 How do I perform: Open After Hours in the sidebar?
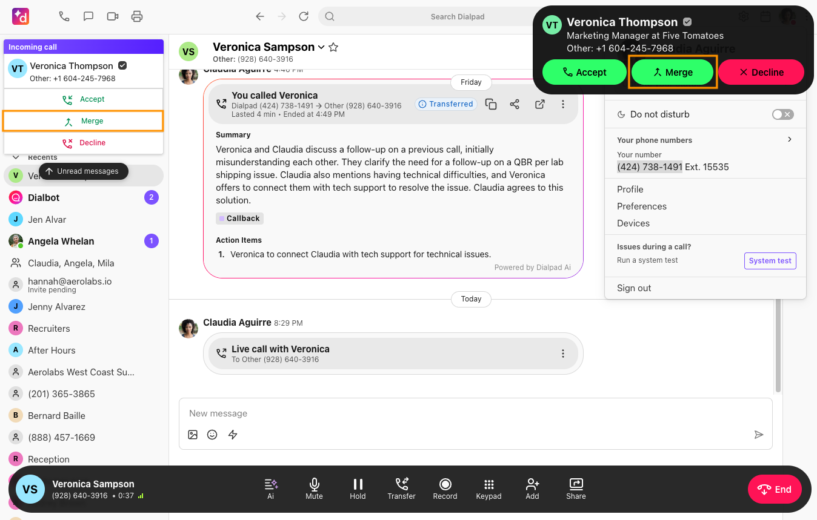point(84,350)
